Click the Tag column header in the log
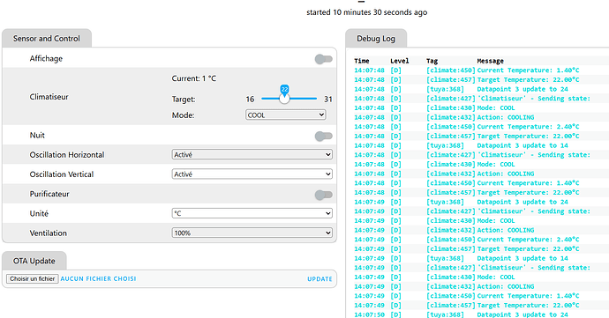 (x=432, y=61)
